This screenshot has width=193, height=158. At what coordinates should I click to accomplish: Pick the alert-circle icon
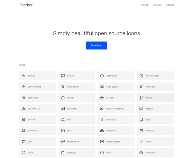[102, 76]
